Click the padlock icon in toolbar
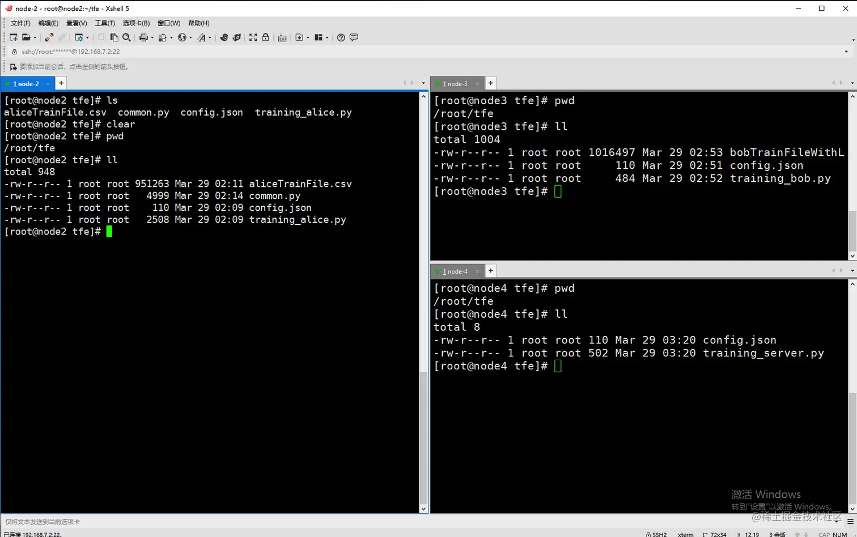Image resolution: width=857 pixels, height=537 pixels. [x=265, y=37]
